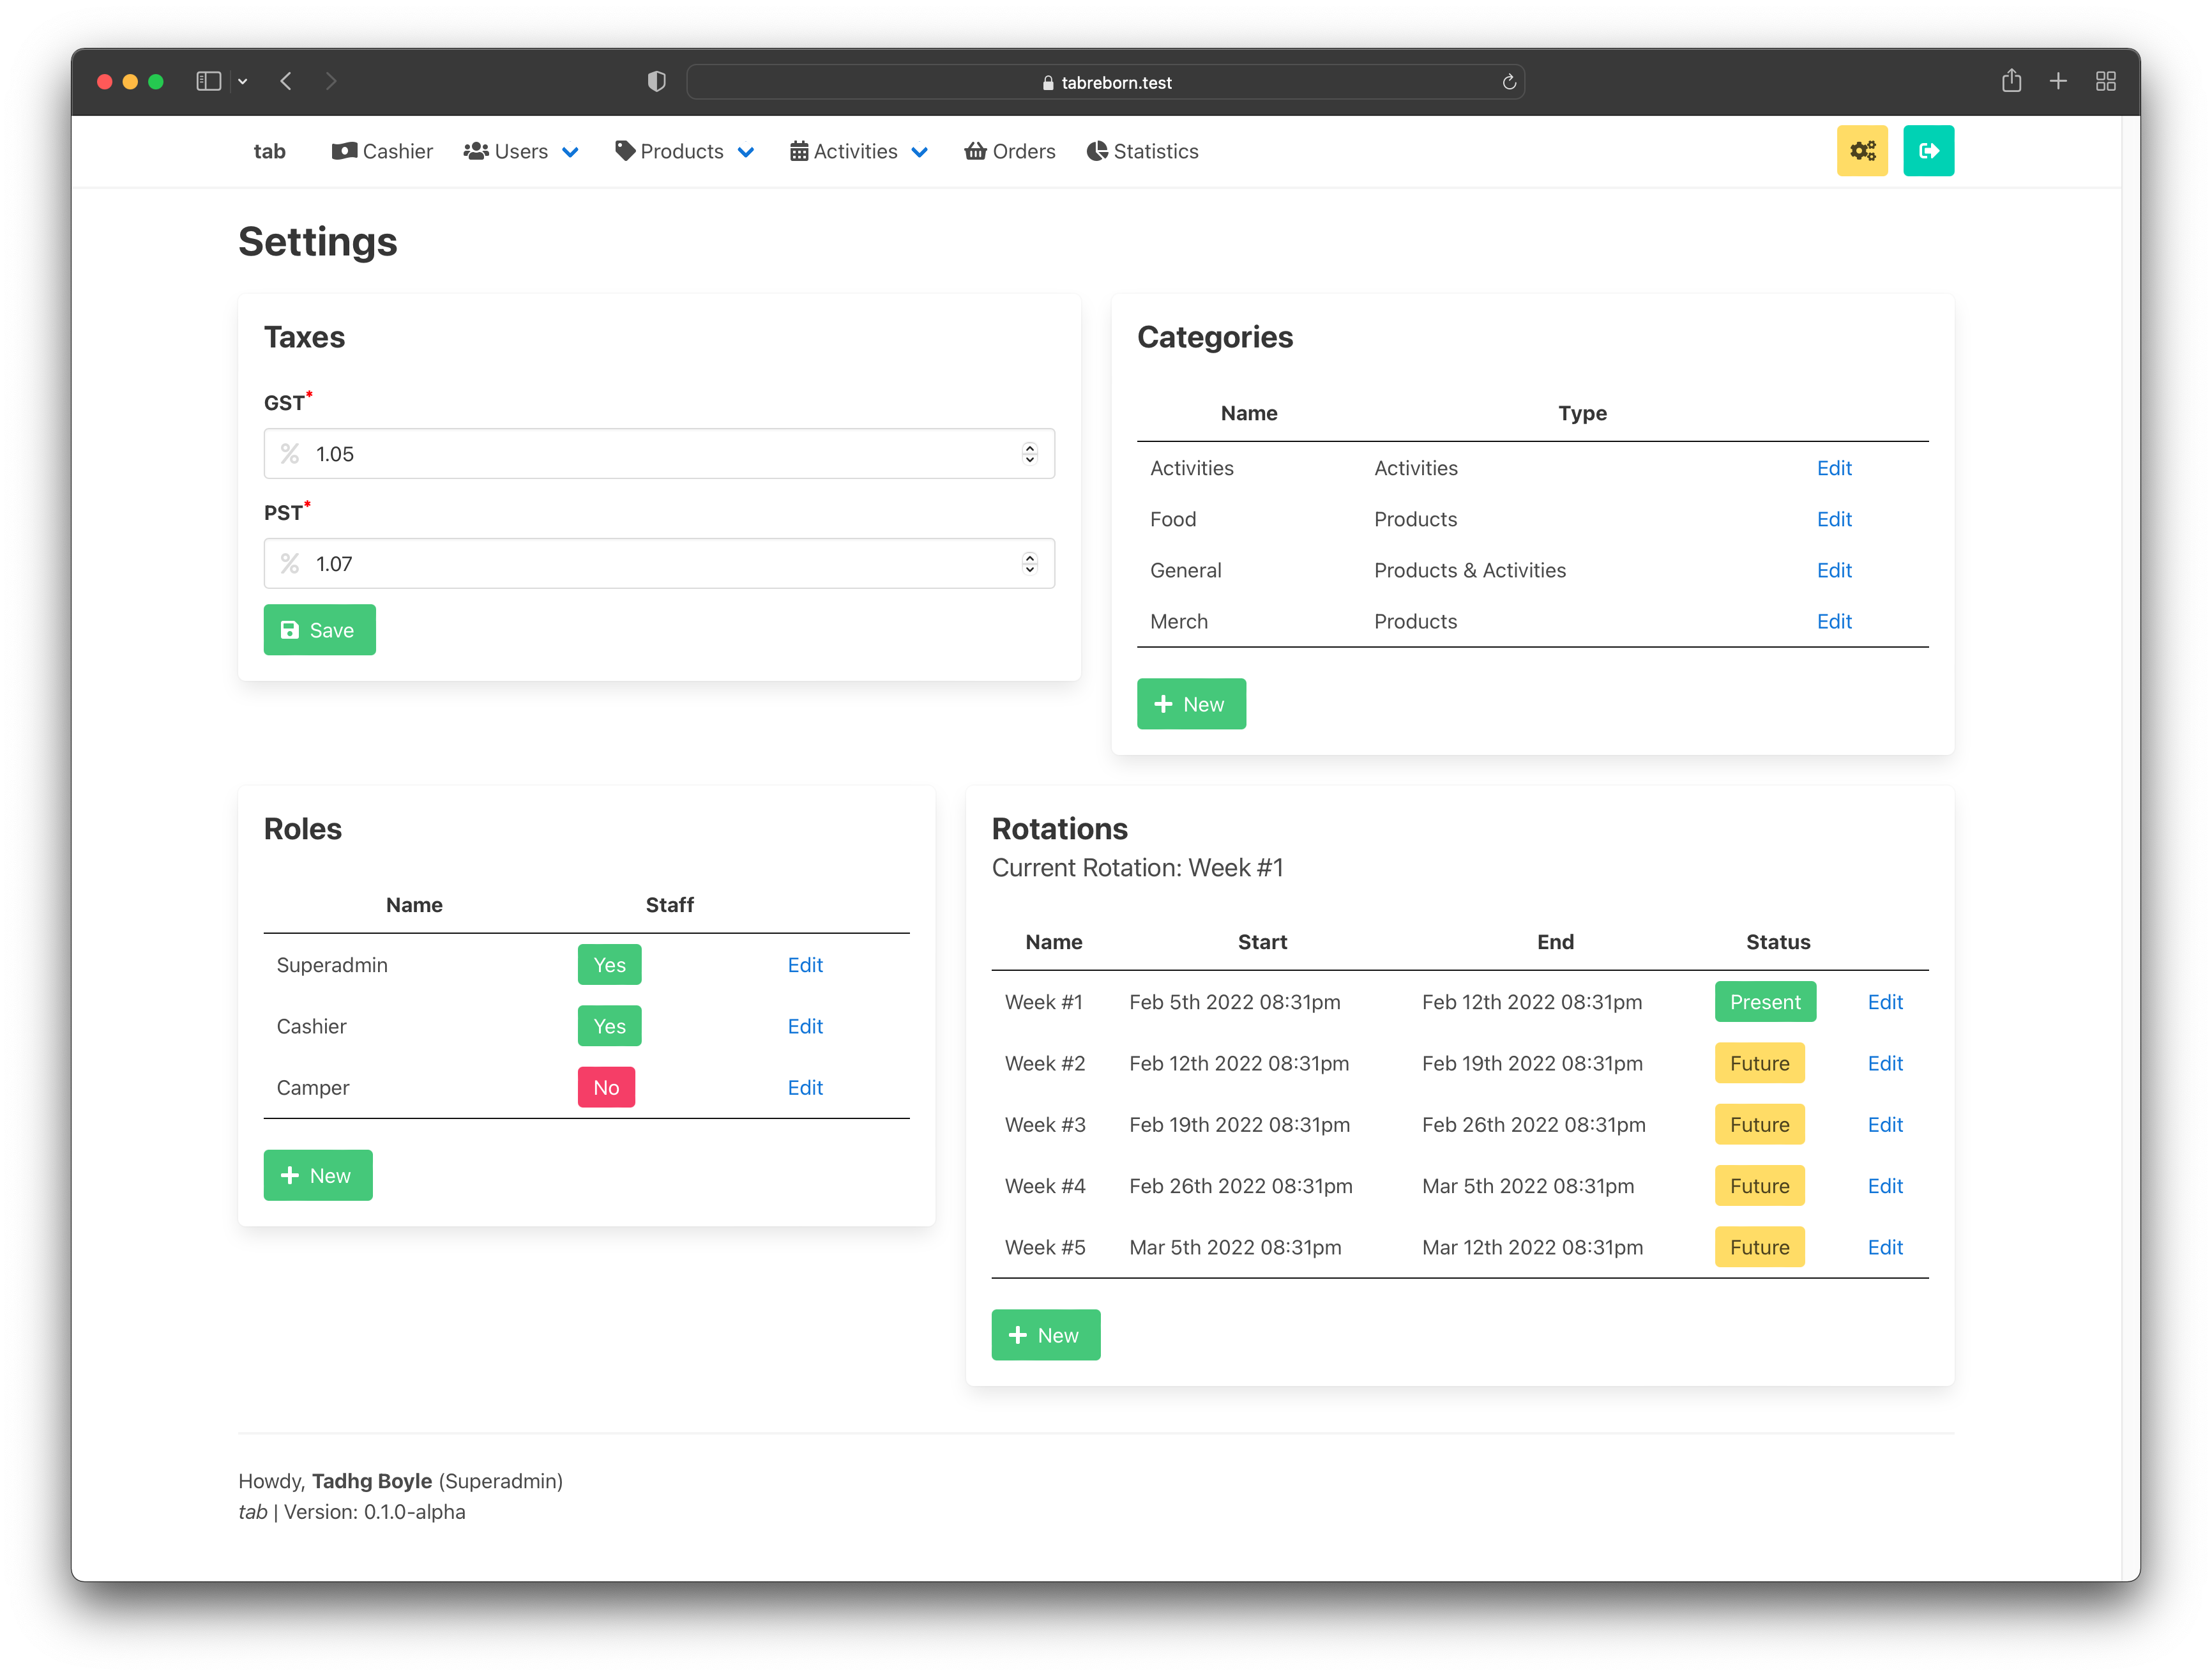Edit the Merch category
2212x1676 pixels.
tap(1833, 622)
